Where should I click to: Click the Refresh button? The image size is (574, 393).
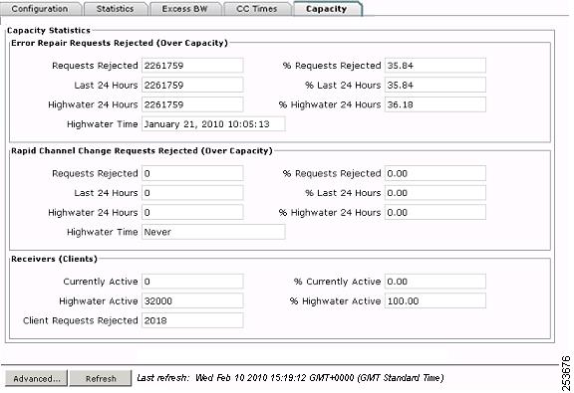point(101,378)
